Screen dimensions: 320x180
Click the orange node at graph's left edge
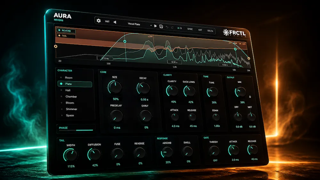point(55,46)
